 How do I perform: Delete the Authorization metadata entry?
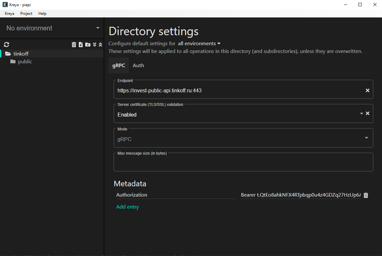click(x=366, y=195)
